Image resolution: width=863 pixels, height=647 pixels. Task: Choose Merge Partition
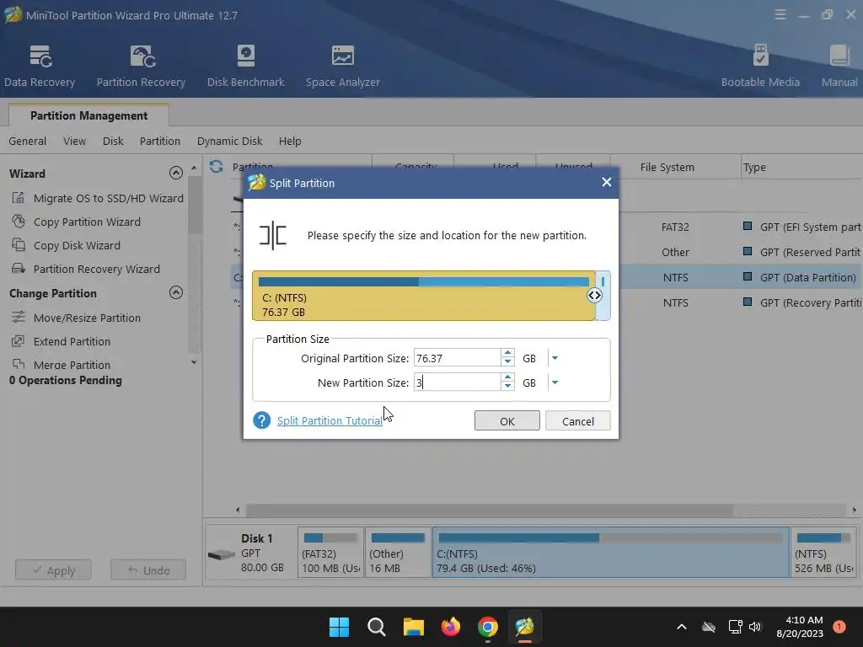[x=61, y=365]
